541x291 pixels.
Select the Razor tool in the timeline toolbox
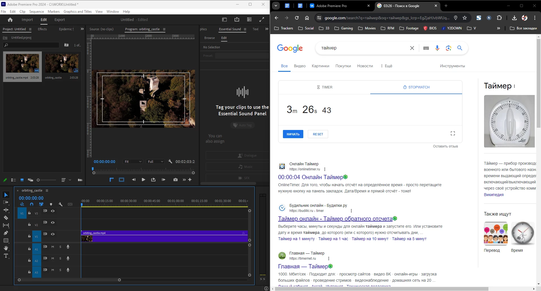pos(6,218)
